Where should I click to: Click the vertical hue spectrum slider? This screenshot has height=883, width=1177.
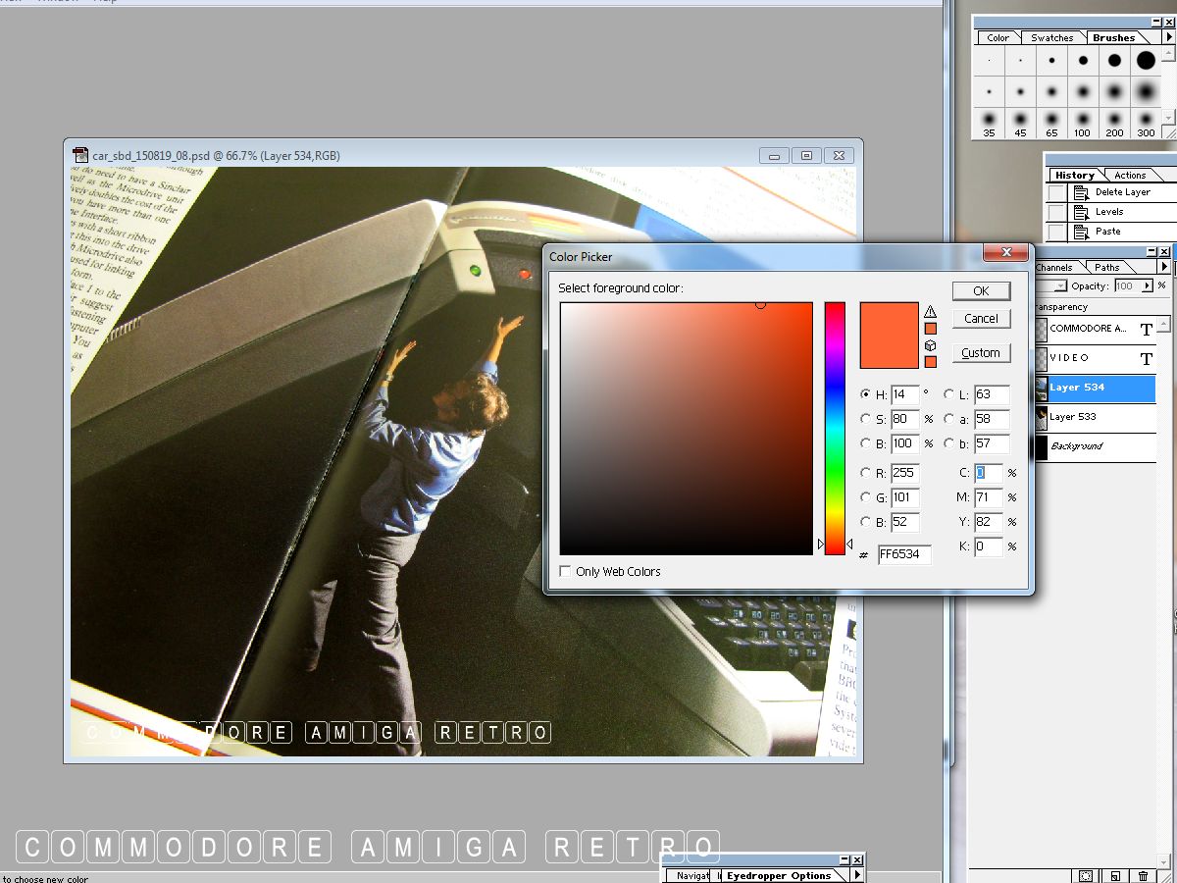click(x=835, y=428)
